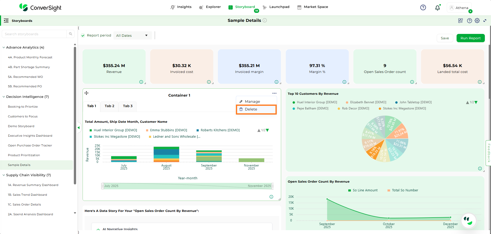Click the notification bell icon

[437, 8]
